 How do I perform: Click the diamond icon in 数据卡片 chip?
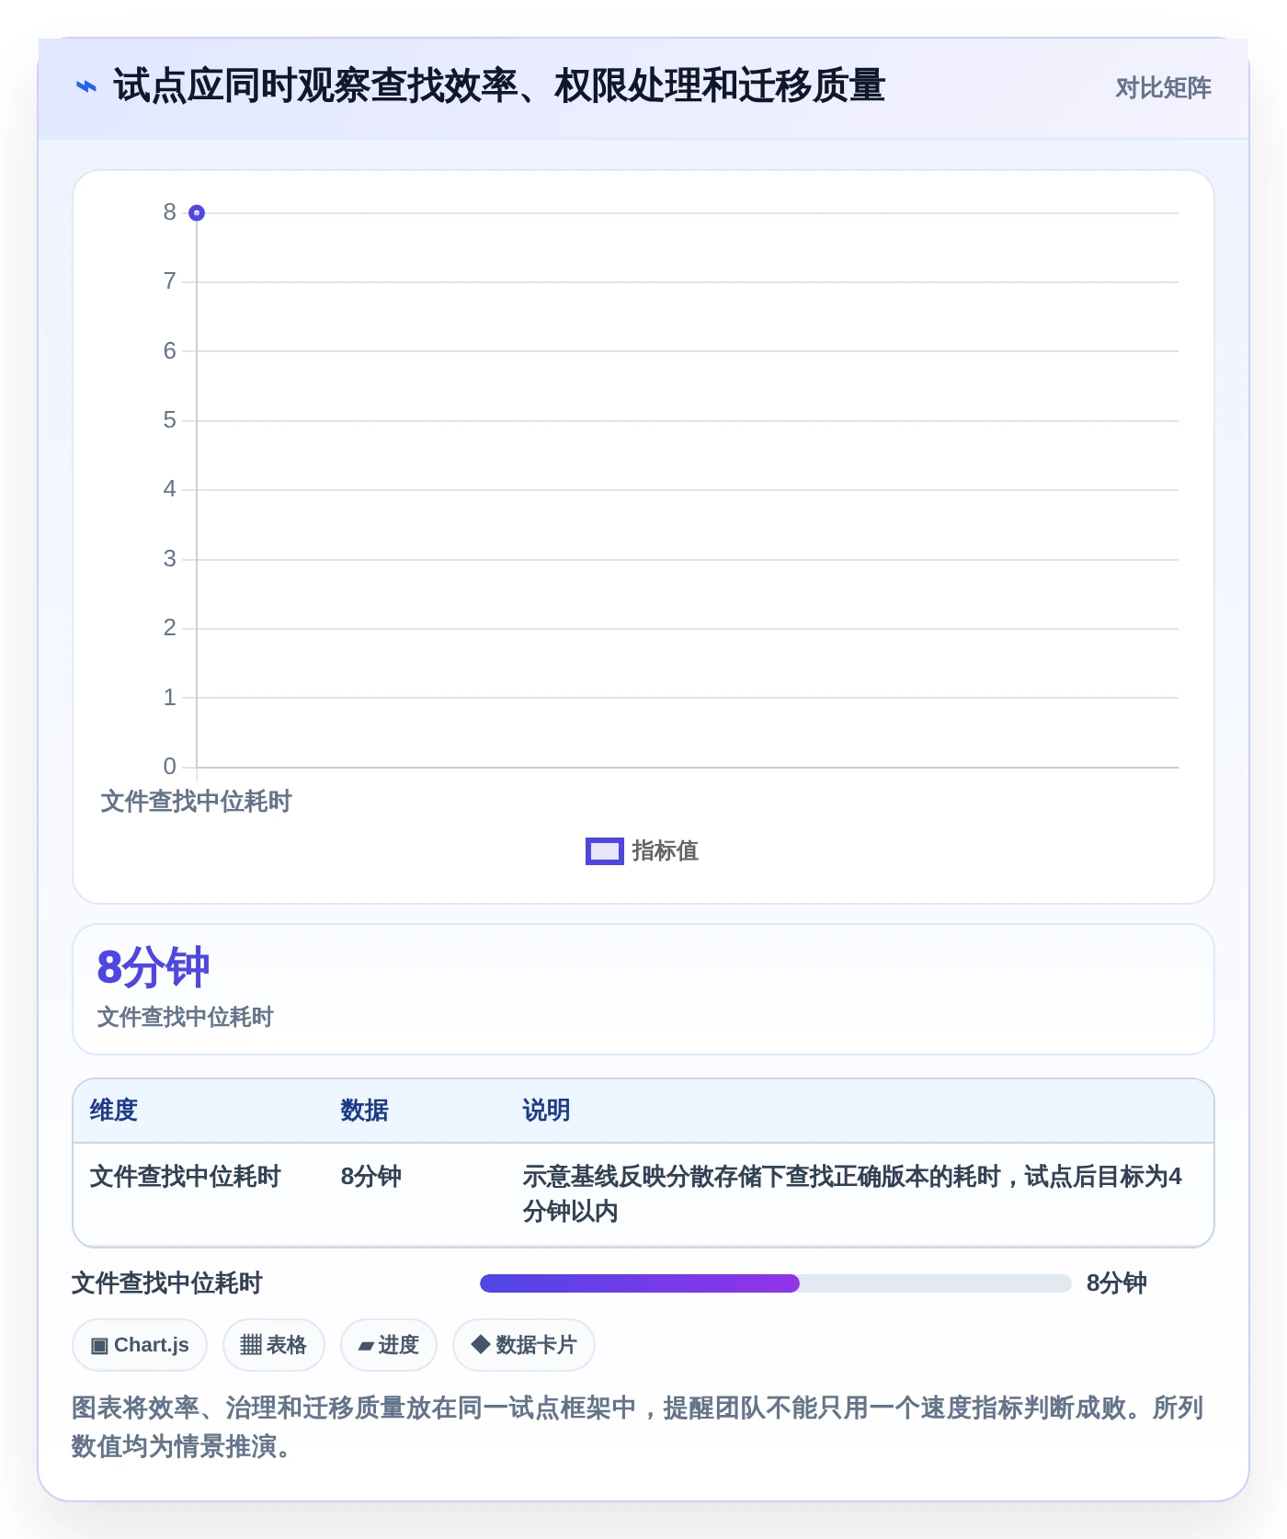(x=480, y=1344)
